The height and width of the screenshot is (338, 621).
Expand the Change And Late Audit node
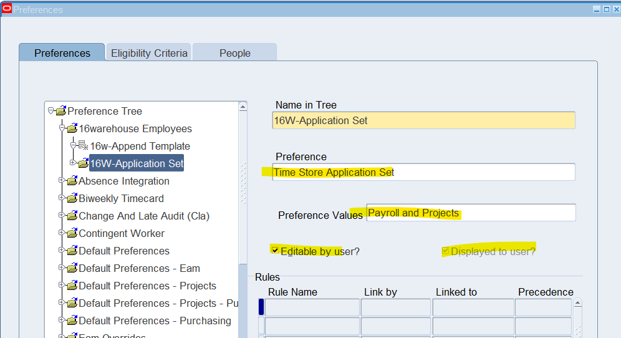point(62,216)
